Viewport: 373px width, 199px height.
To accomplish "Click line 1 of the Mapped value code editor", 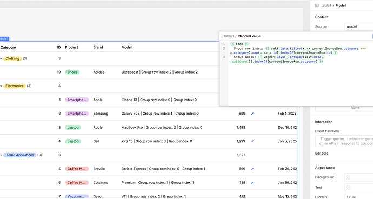I will pyautogui.click(x=239, y=44).
